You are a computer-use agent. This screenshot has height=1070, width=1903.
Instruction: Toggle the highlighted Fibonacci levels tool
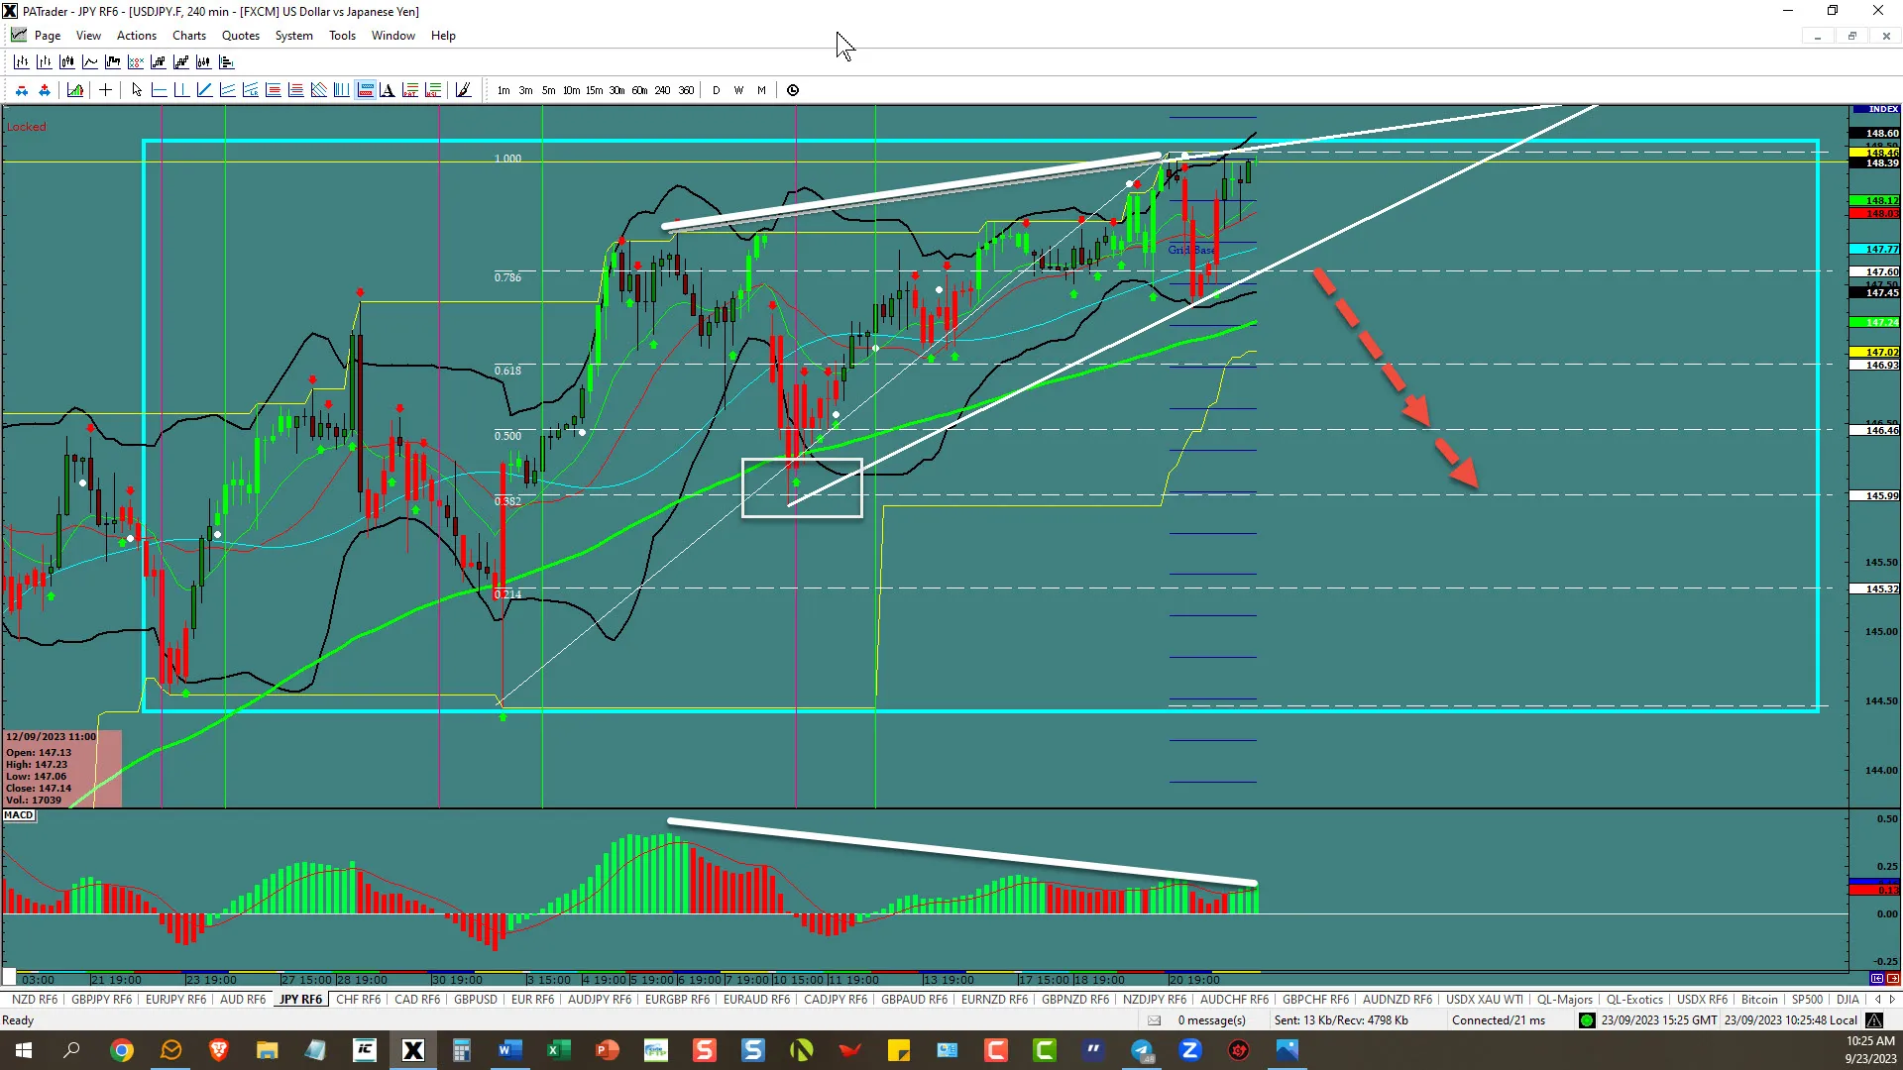[x=365, y=90]
